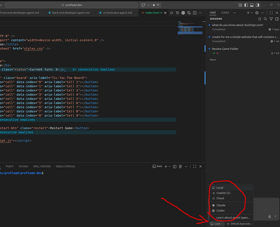Select Claude agent option
This screenshot has width=280, height=227.
point(231,205)
